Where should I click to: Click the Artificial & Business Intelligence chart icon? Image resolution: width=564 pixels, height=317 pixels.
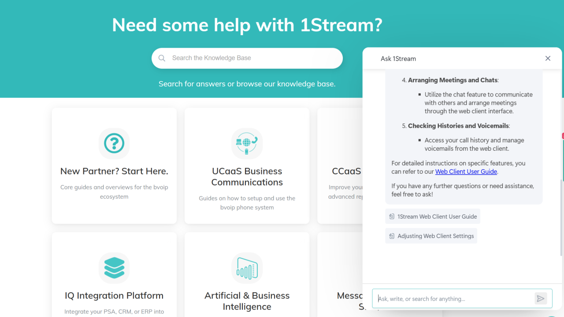247,268
